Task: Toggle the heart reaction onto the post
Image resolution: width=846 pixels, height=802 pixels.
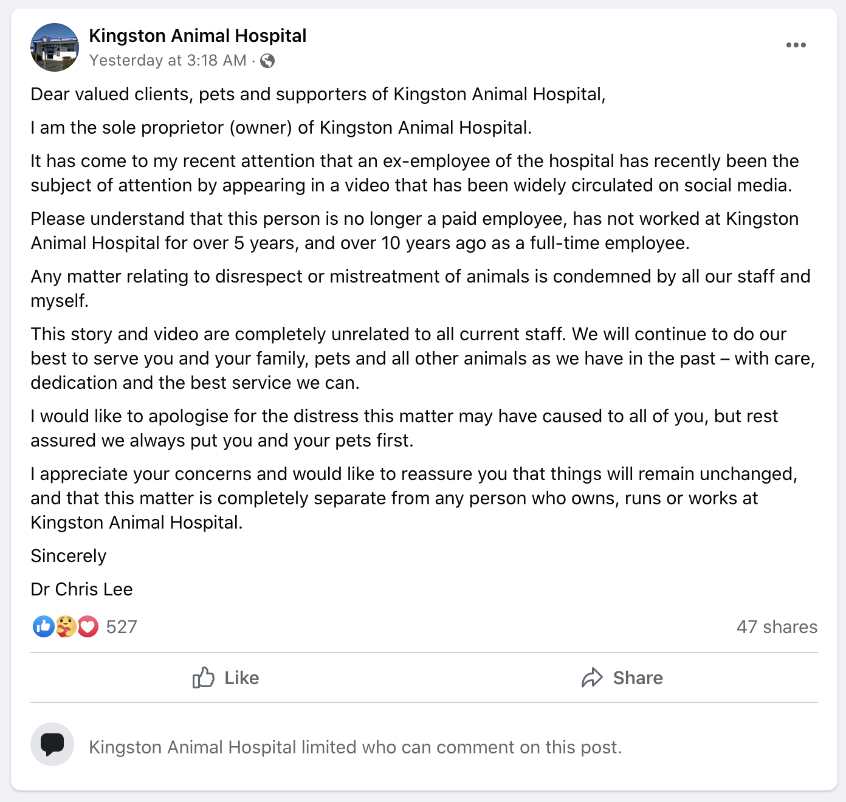Action: coord(87,626)
